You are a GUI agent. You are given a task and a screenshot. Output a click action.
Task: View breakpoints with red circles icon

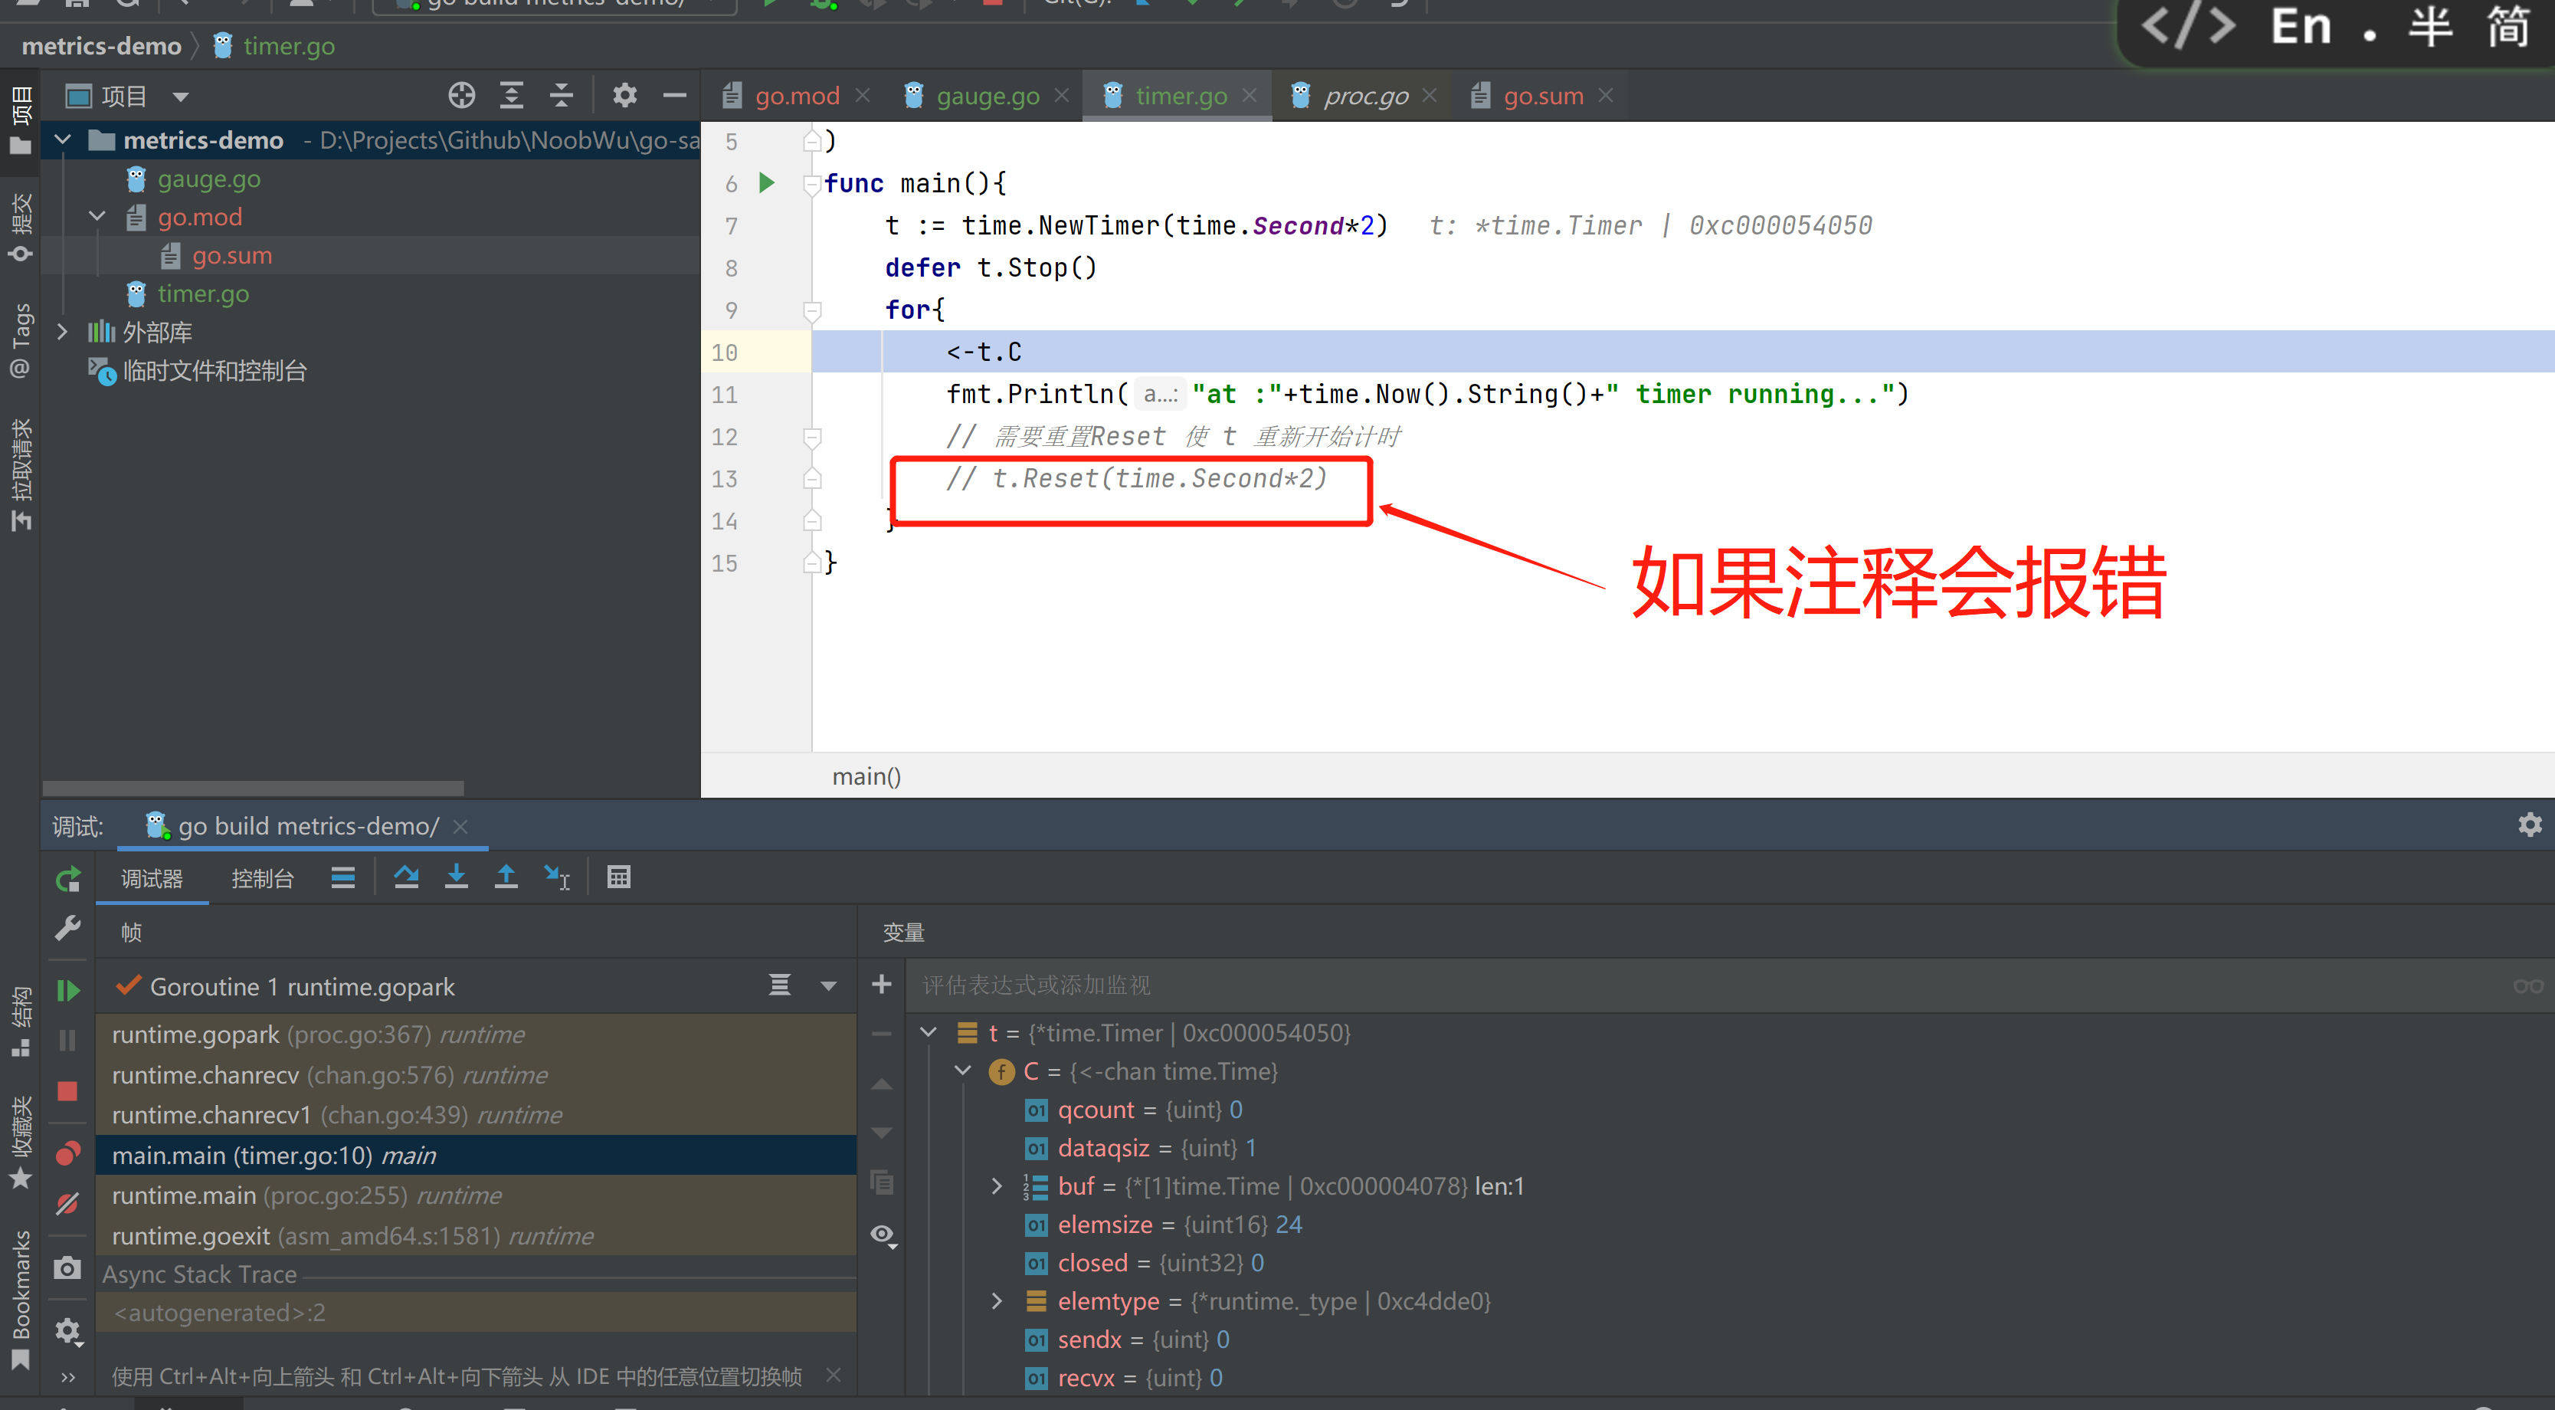pyautogui.click(x=67, y=1153)
